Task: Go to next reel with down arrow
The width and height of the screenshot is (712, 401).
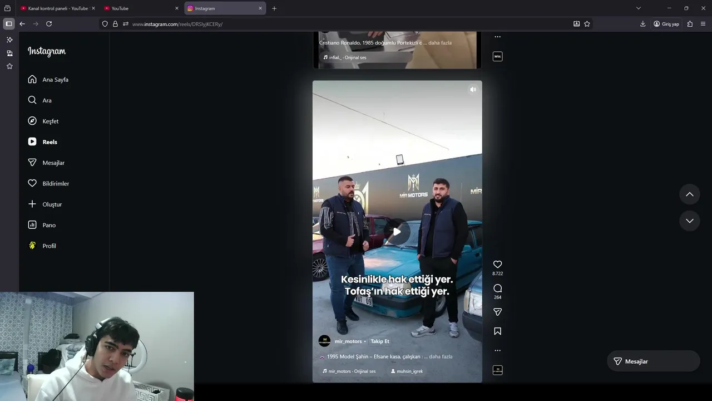Action: coord(690,221)
